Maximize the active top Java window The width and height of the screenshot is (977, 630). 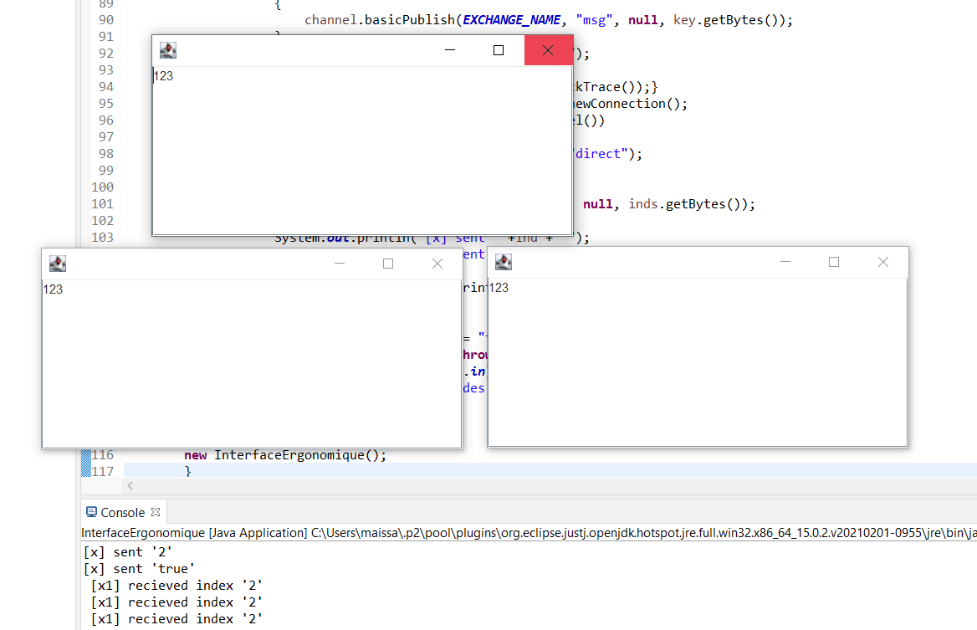coord(499,50)
